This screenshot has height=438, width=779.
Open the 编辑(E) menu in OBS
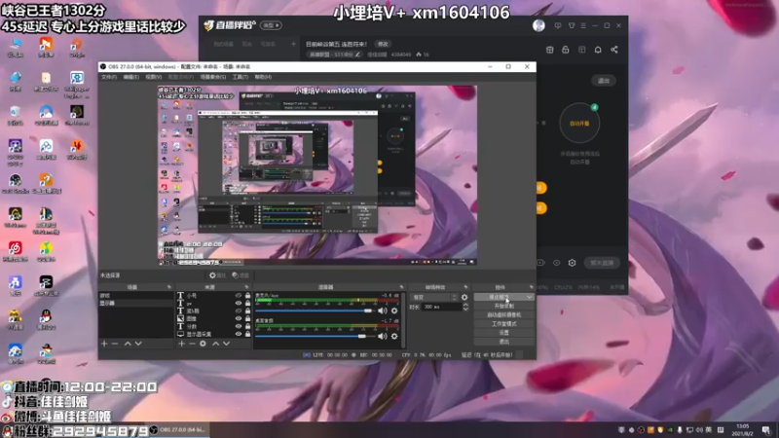coord(131,77)
